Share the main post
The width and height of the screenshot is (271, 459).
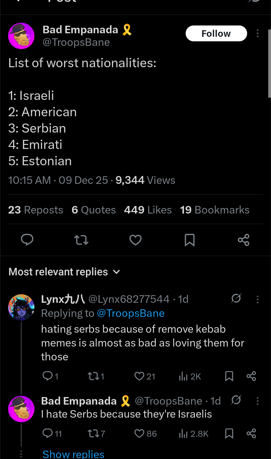[x=244, y=240]
